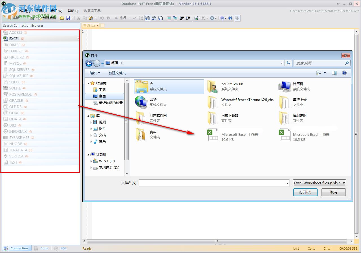This screenshot has width=361, height=253.
Task: Toggle results-to-grid toolbar icon
Action: pos(148,18)
